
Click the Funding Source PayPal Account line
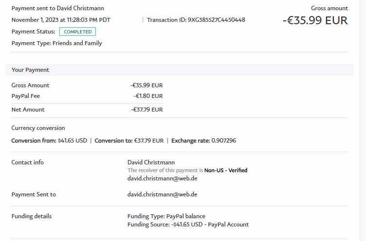click(188, 225)
